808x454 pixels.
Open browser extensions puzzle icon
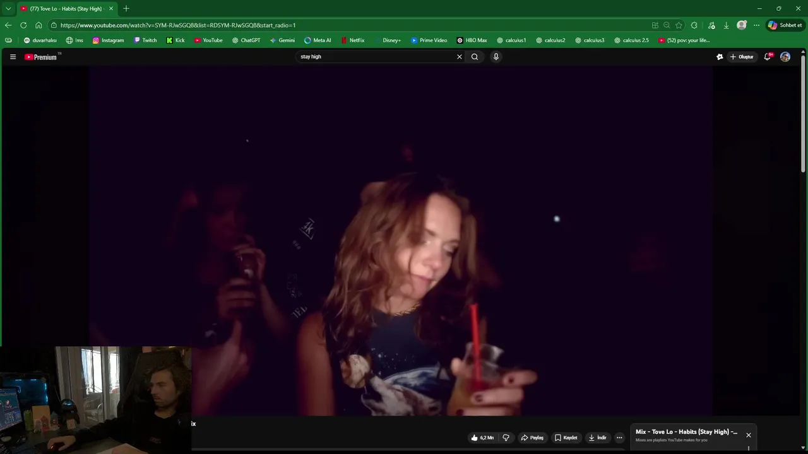point(694,25)
